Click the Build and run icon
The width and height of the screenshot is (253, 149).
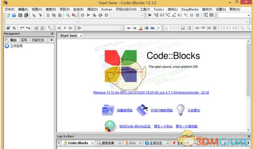[x=94, y=15]
